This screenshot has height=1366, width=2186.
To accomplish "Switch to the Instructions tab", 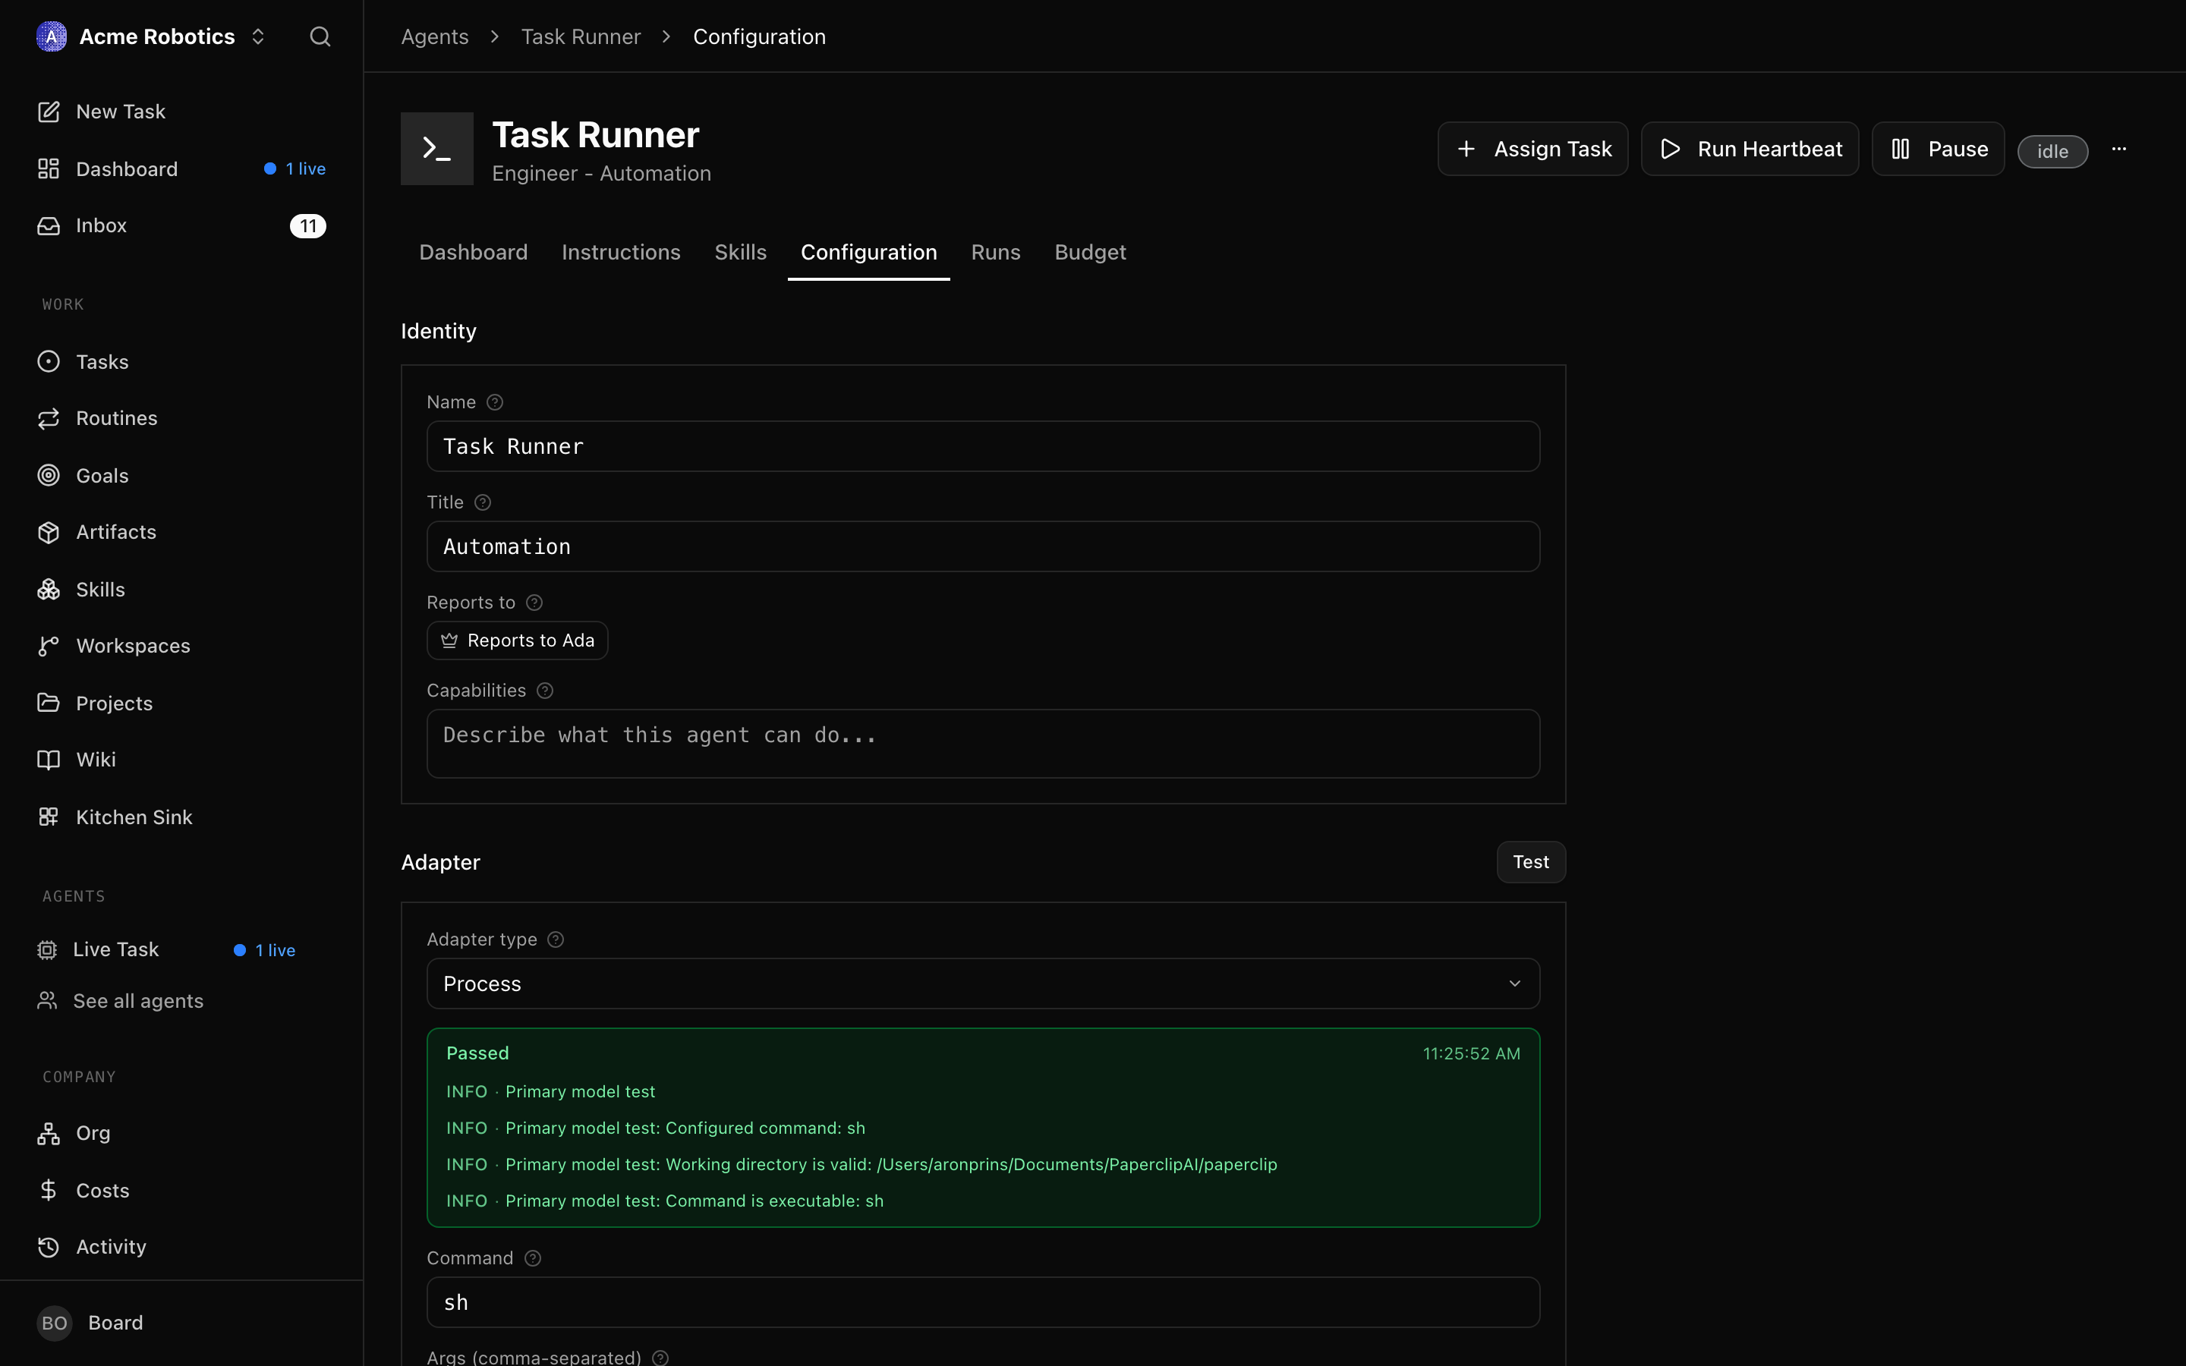I will click(x=622, y=252).
